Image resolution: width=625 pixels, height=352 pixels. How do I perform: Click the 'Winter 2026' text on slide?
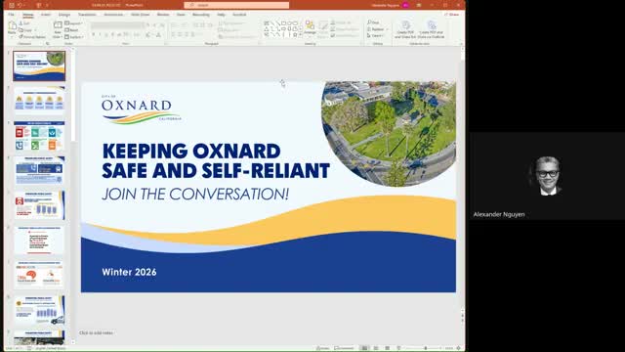tap(129, 272)
